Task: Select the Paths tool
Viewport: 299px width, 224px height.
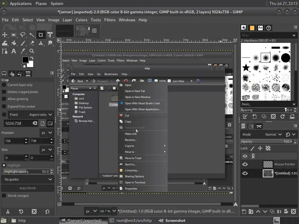Action: (5, 51)
